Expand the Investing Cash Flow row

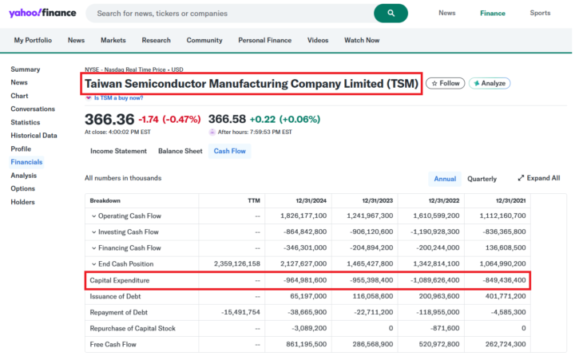point(94,232)
